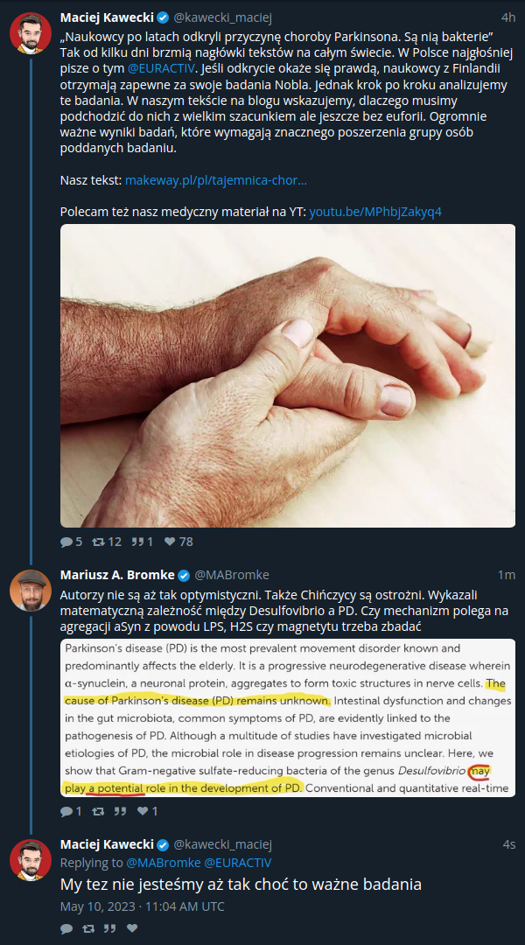Image resolution: width=525 pixels, height=945 pixels.
Task: Reply to the last tweet in thread
Action: pos(66,928)
